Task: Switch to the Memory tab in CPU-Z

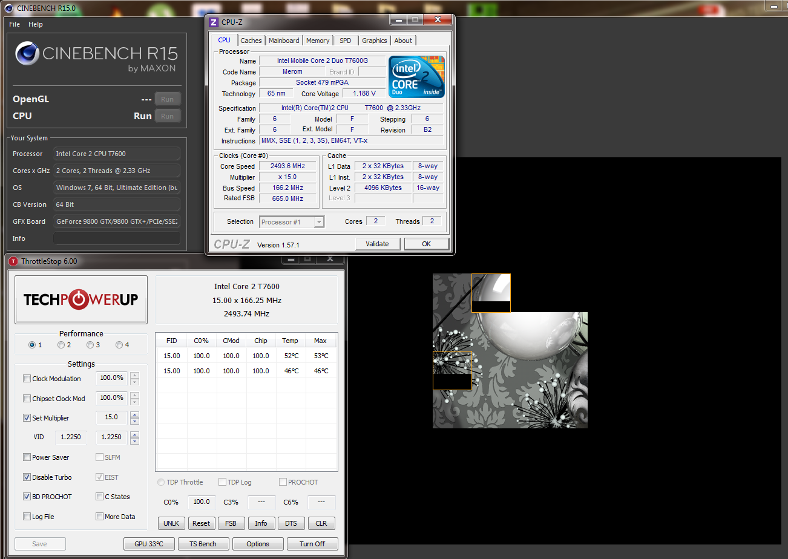Action: pos(318,41)
